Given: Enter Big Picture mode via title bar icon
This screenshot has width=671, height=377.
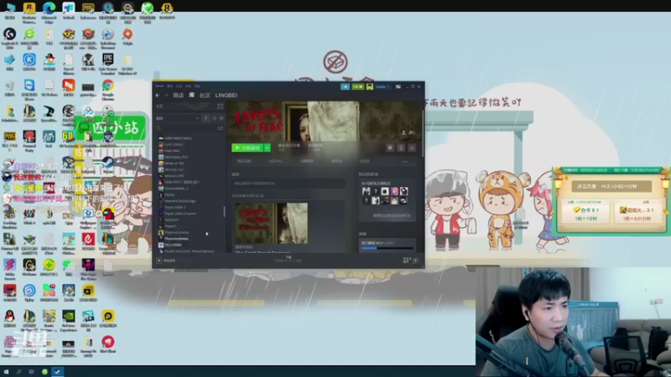Looking at the screenshot, I should 398,87.
